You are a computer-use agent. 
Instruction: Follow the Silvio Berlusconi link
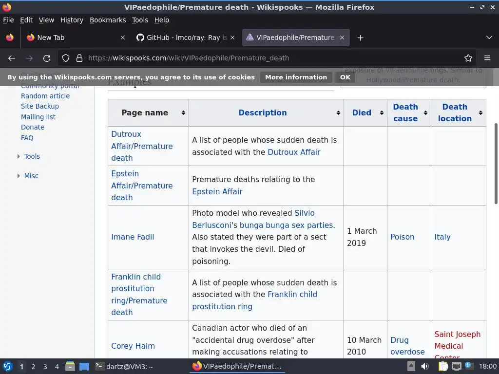pyautogui.click(x=253, y=219)
